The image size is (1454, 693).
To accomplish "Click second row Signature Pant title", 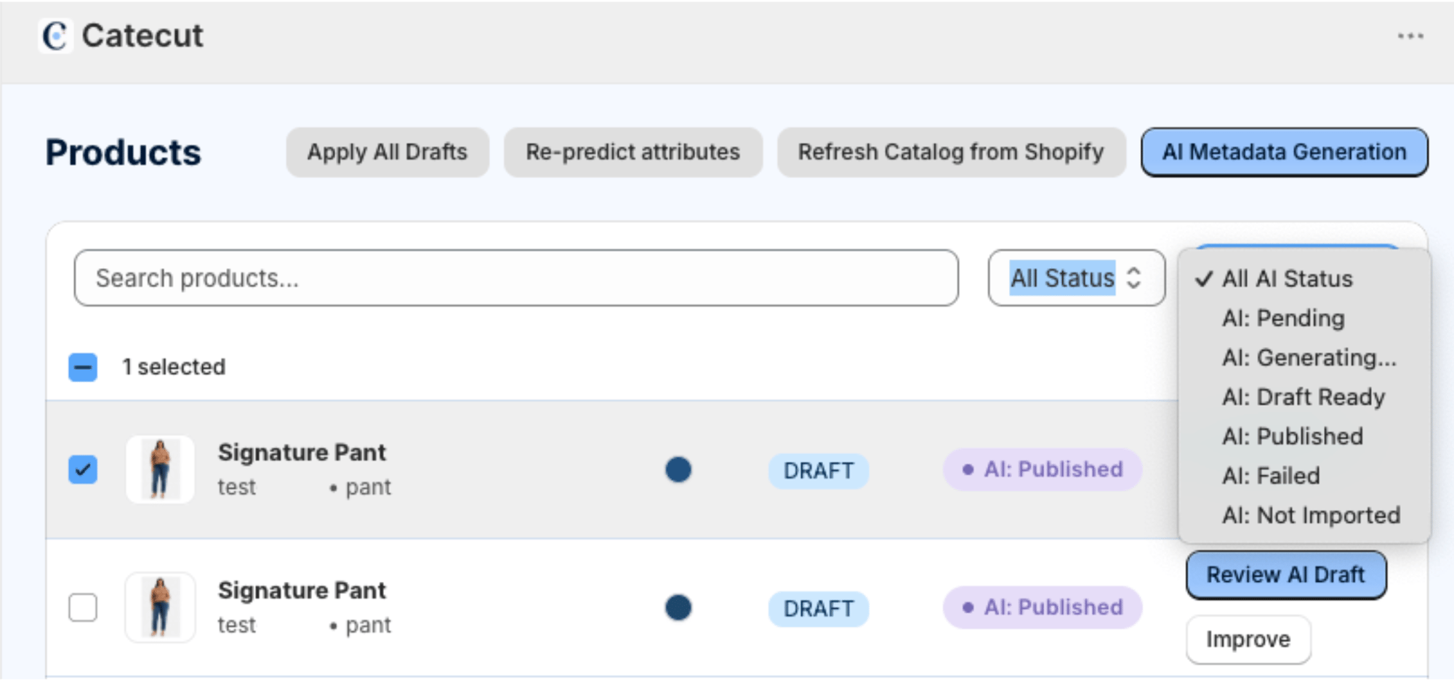I will pyautogui.click(x=302, y=591).
